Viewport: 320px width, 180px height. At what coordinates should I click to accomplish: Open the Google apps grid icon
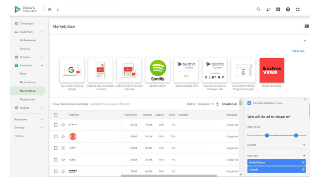point(298,9)
